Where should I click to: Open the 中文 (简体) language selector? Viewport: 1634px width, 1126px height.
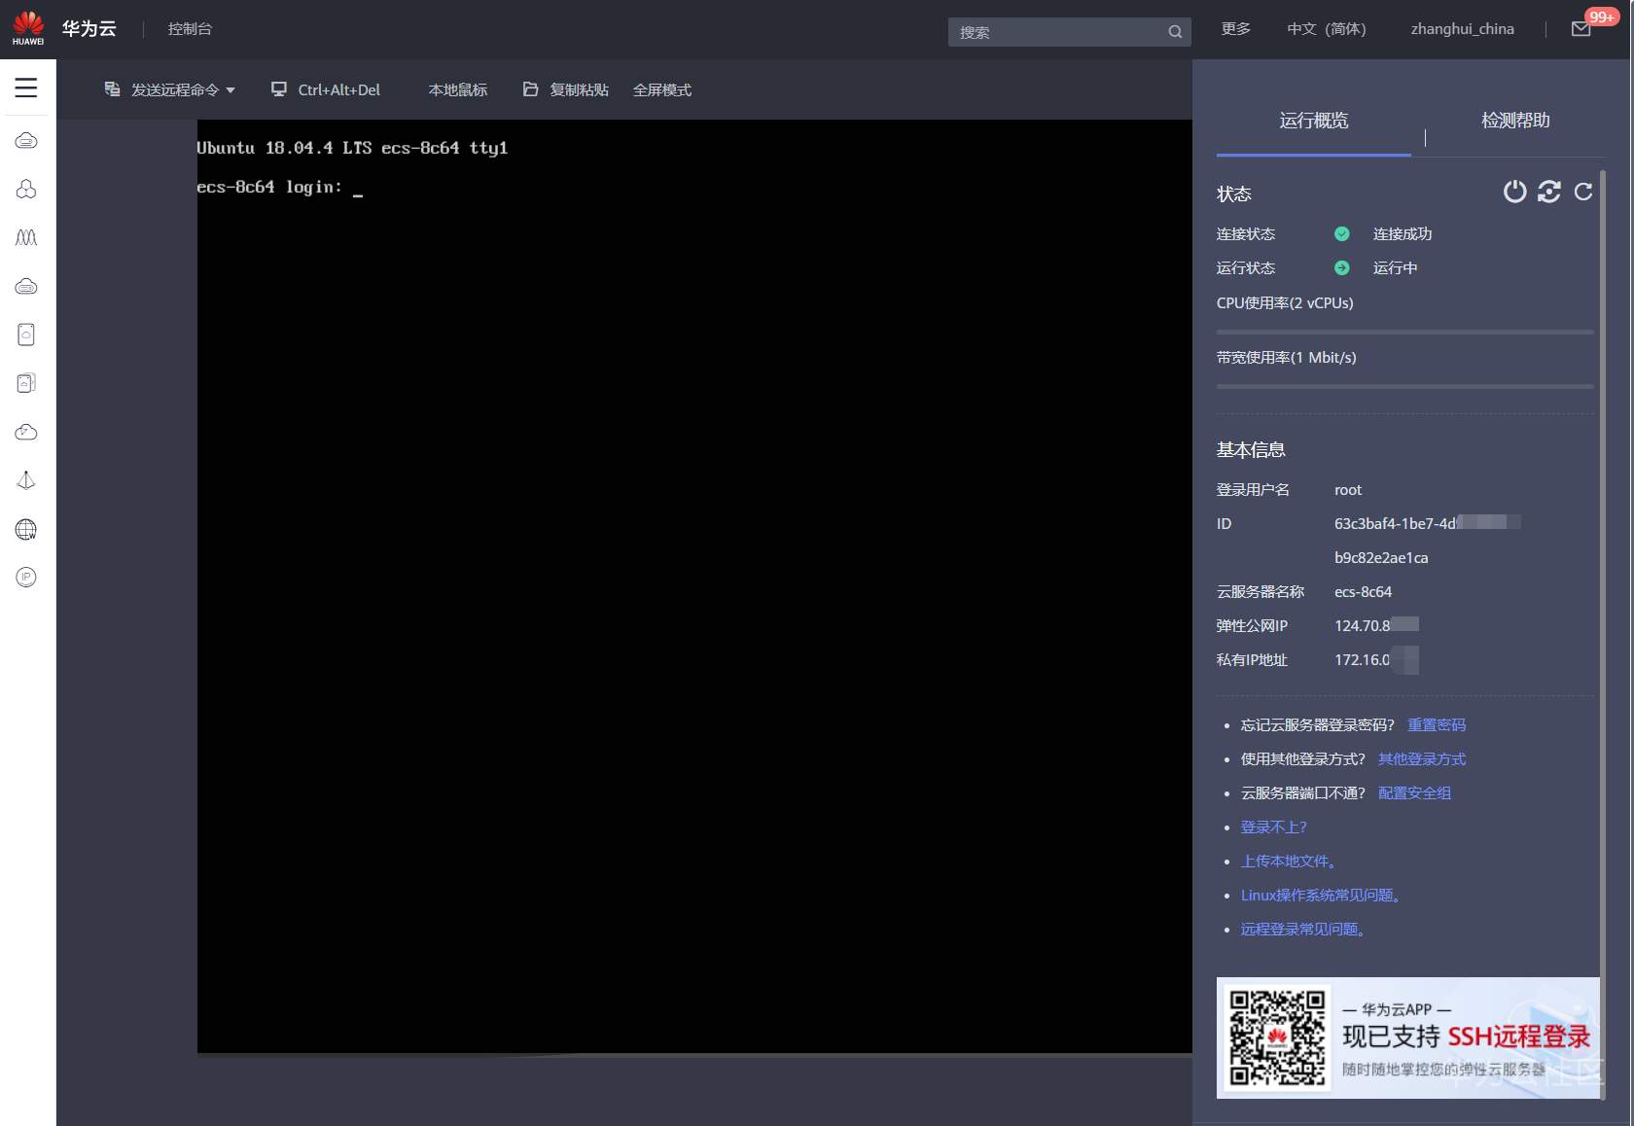pos(1327,29)
